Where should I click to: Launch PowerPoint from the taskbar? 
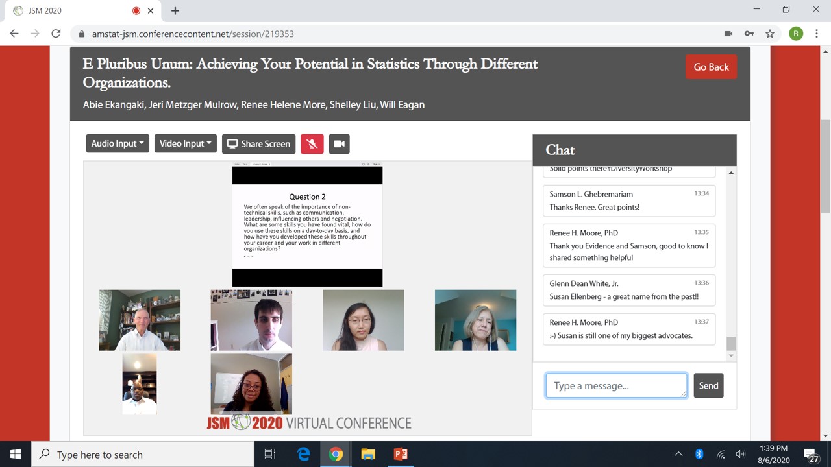(401, 454)
